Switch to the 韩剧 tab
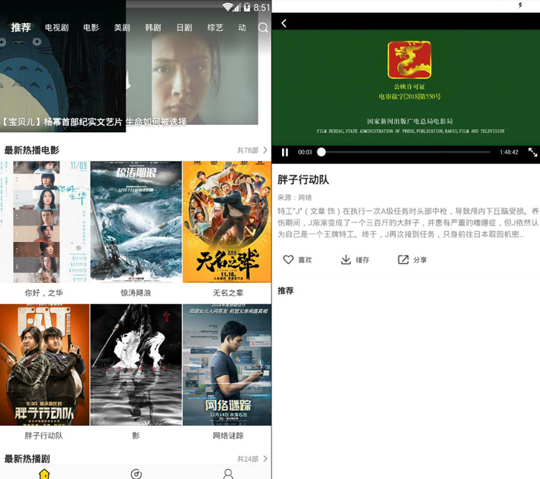 click(153, 27)
